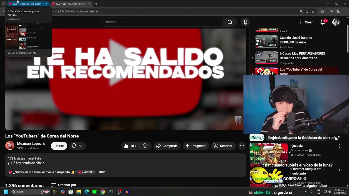This screenshot has width=349, height=196.
Task: Open the YouTube account avatar menu
Action: (336, 22)
